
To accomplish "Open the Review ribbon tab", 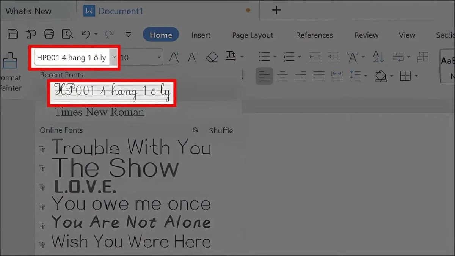I will (x=366, y=35).
